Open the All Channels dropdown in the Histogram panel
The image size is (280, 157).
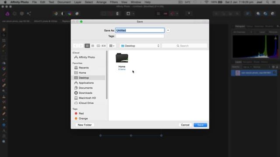click(243, 32)
